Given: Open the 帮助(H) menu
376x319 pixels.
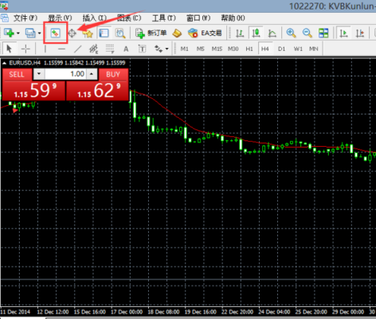Looking at the screenshot, I should point(233,18).
